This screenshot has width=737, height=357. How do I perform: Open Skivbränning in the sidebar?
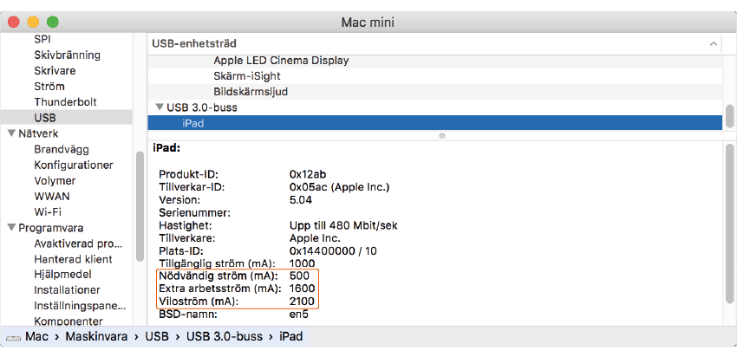coord(68,55)
